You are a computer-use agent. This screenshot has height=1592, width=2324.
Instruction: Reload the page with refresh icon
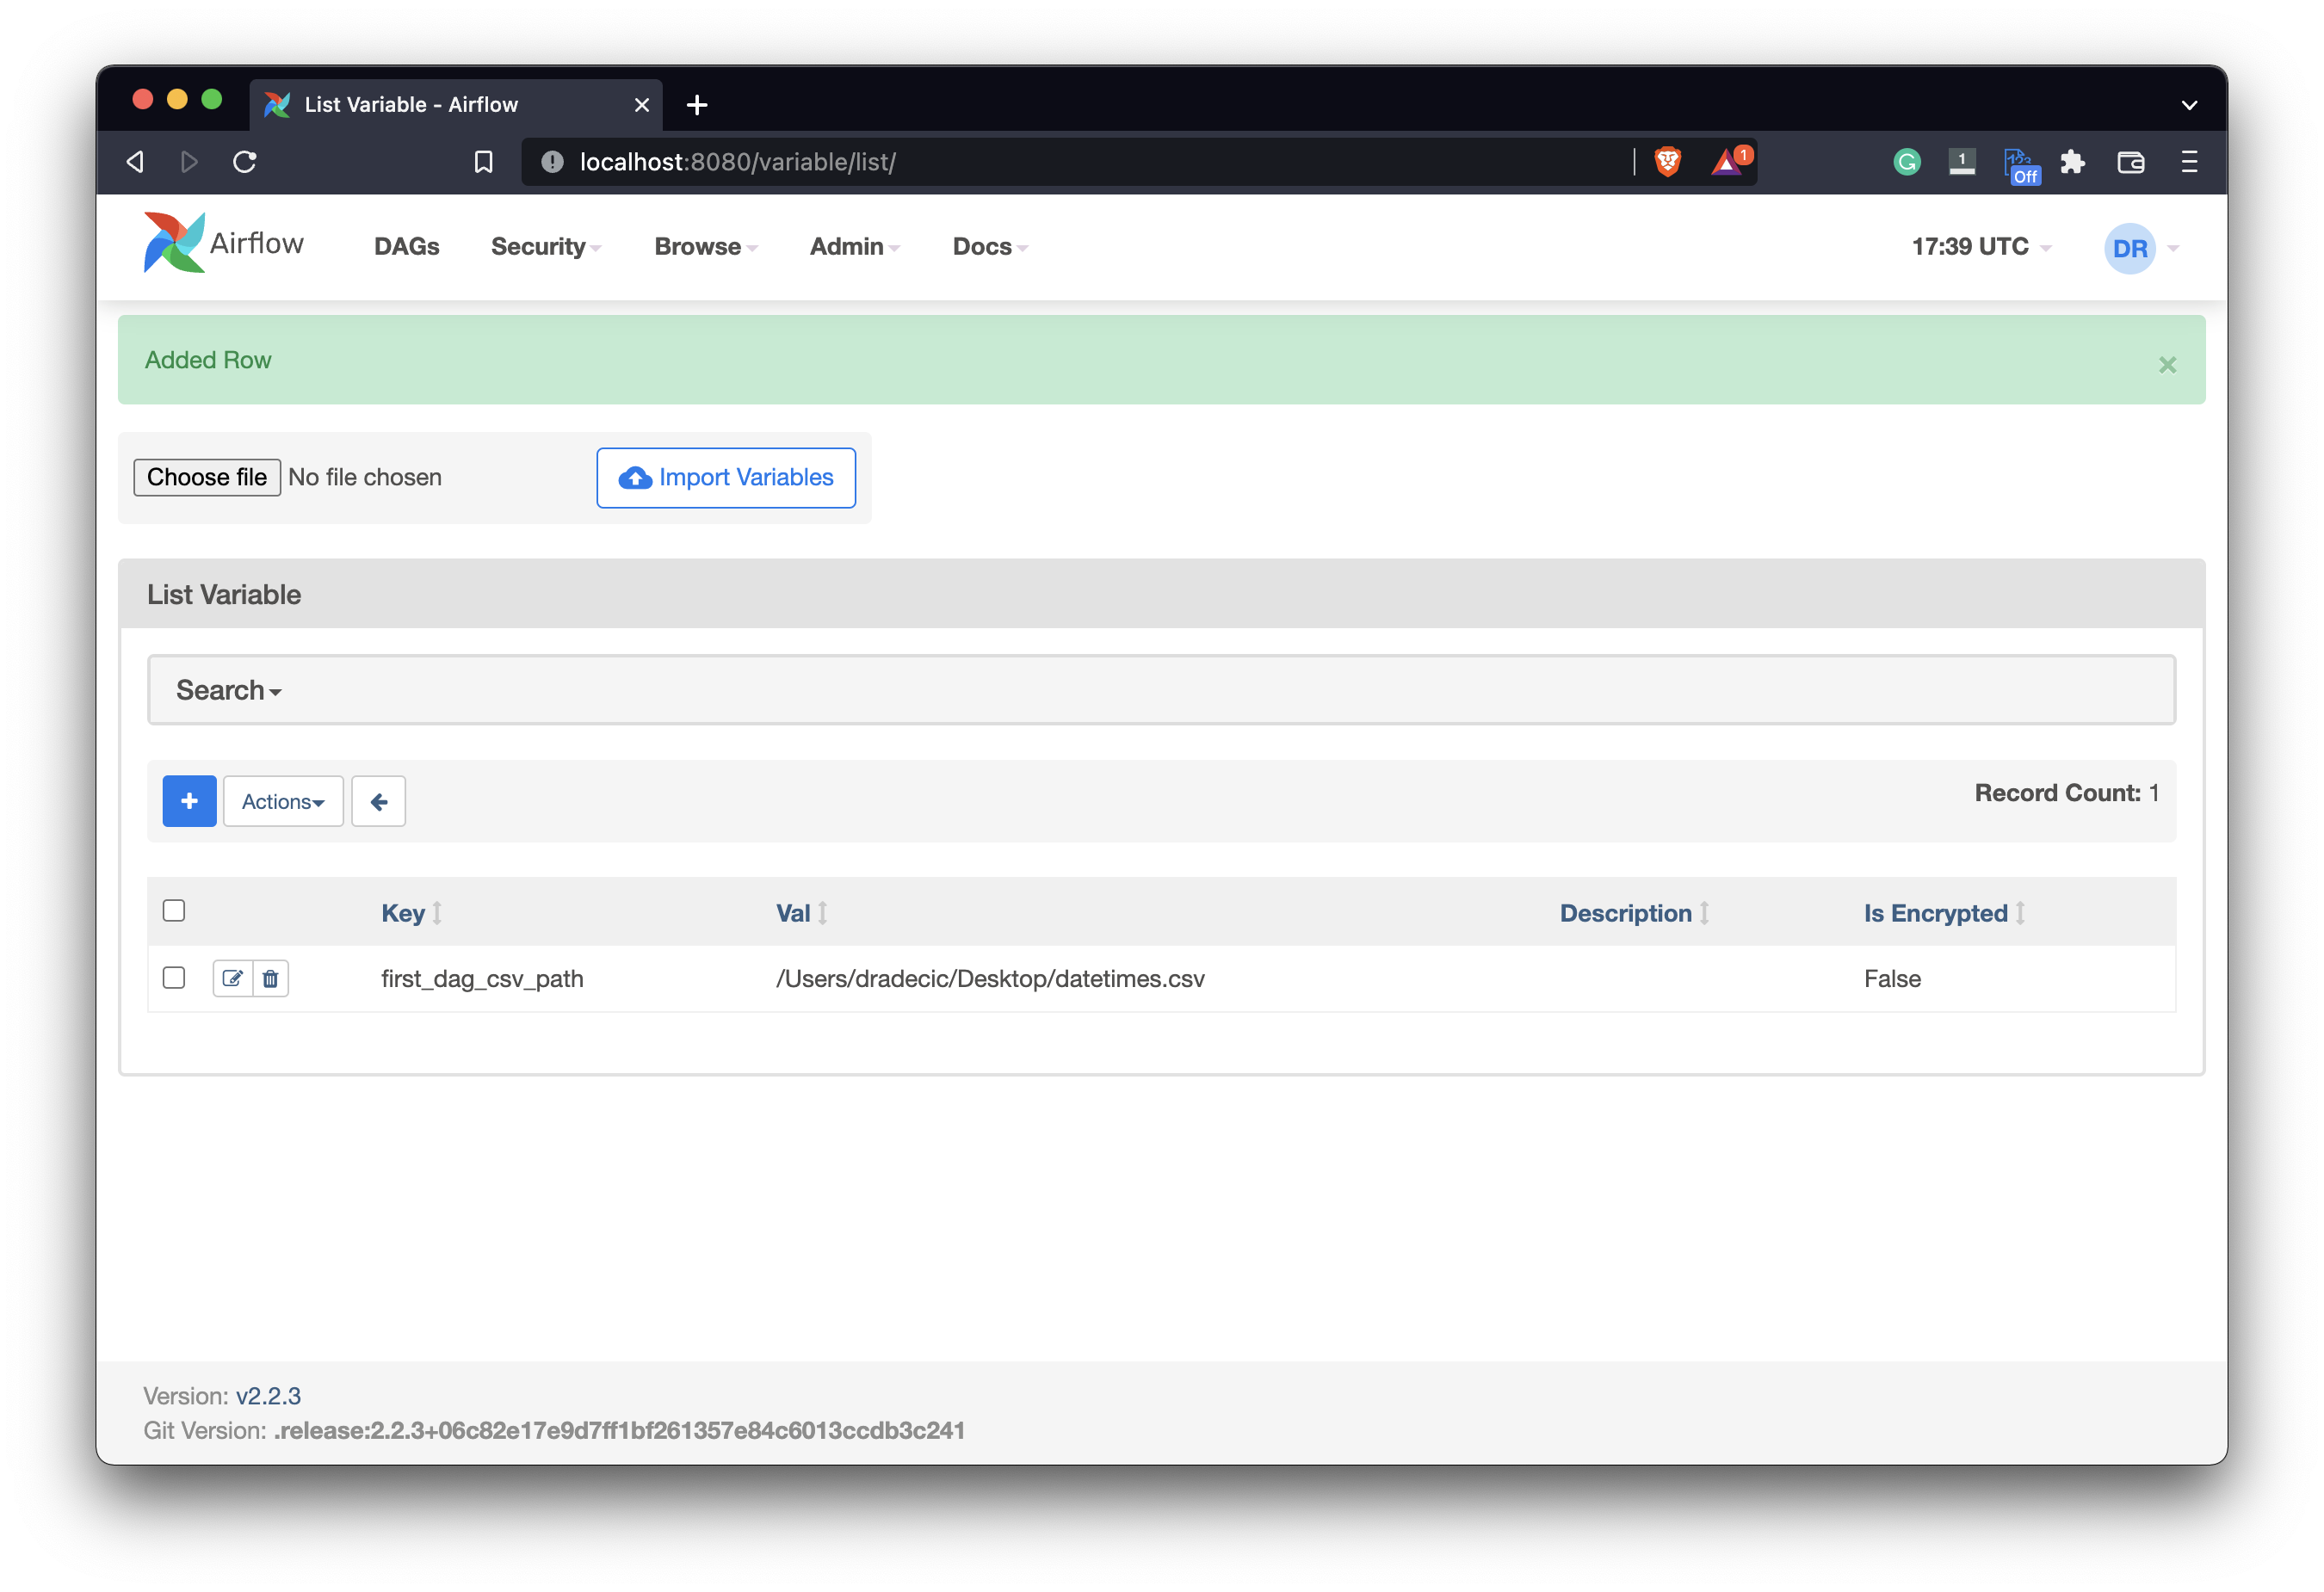coord(245,162)
